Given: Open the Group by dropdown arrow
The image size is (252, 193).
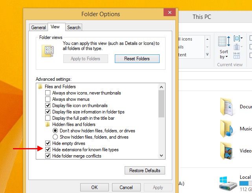Looking at the screenshot, I should pyautogui.click(x=241, y=38).
